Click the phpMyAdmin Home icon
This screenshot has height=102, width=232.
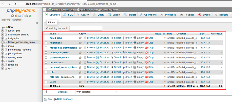(x=12, y=16)
